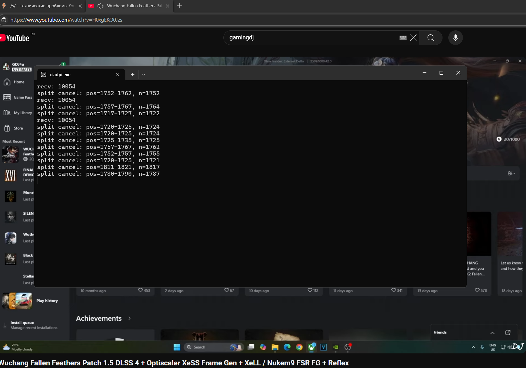
Task: Close the Технические проблемы browser tab
Action: (x=80, y=6)
